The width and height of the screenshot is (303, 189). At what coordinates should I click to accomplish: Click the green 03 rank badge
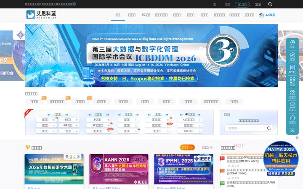(x=222, y=183)
